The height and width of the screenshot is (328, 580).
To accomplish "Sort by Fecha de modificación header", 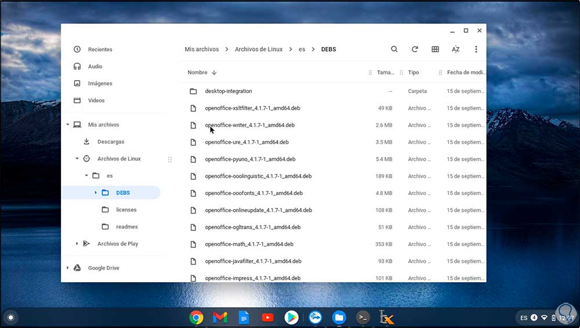I will click(x=466, y=73).
